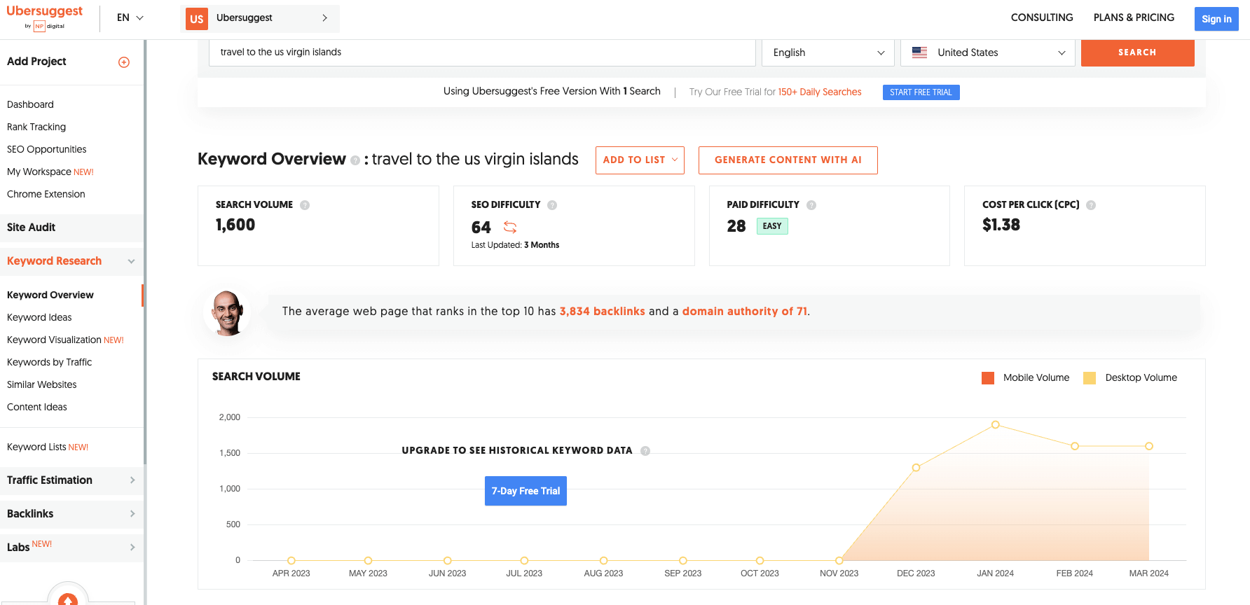
Task: Click the keyword search input field
Action: click(482, 53)
